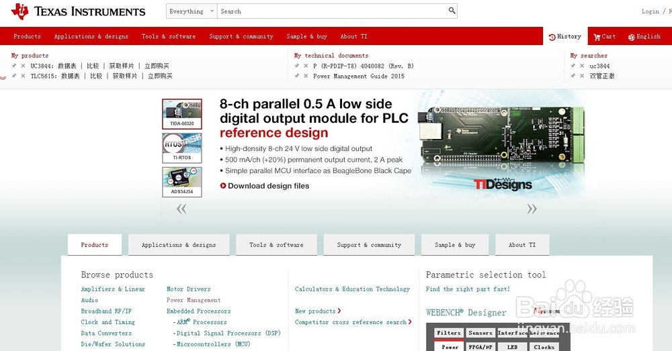Open UC3844 数据表 link
The width and height of the screenshot is (672, 351).
pyautogui.click(x=67, y=66)
